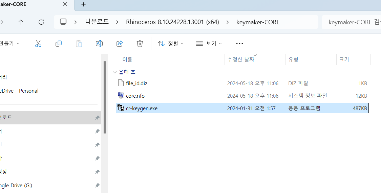381x193 pixels.
Task: Click the sidebar vertical scrollbar thumb
Action: click(105, 97)
